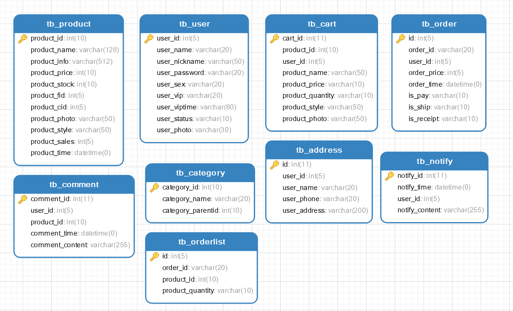
Task: Click the key icon in the tb_address table
Action: (274, 164)
